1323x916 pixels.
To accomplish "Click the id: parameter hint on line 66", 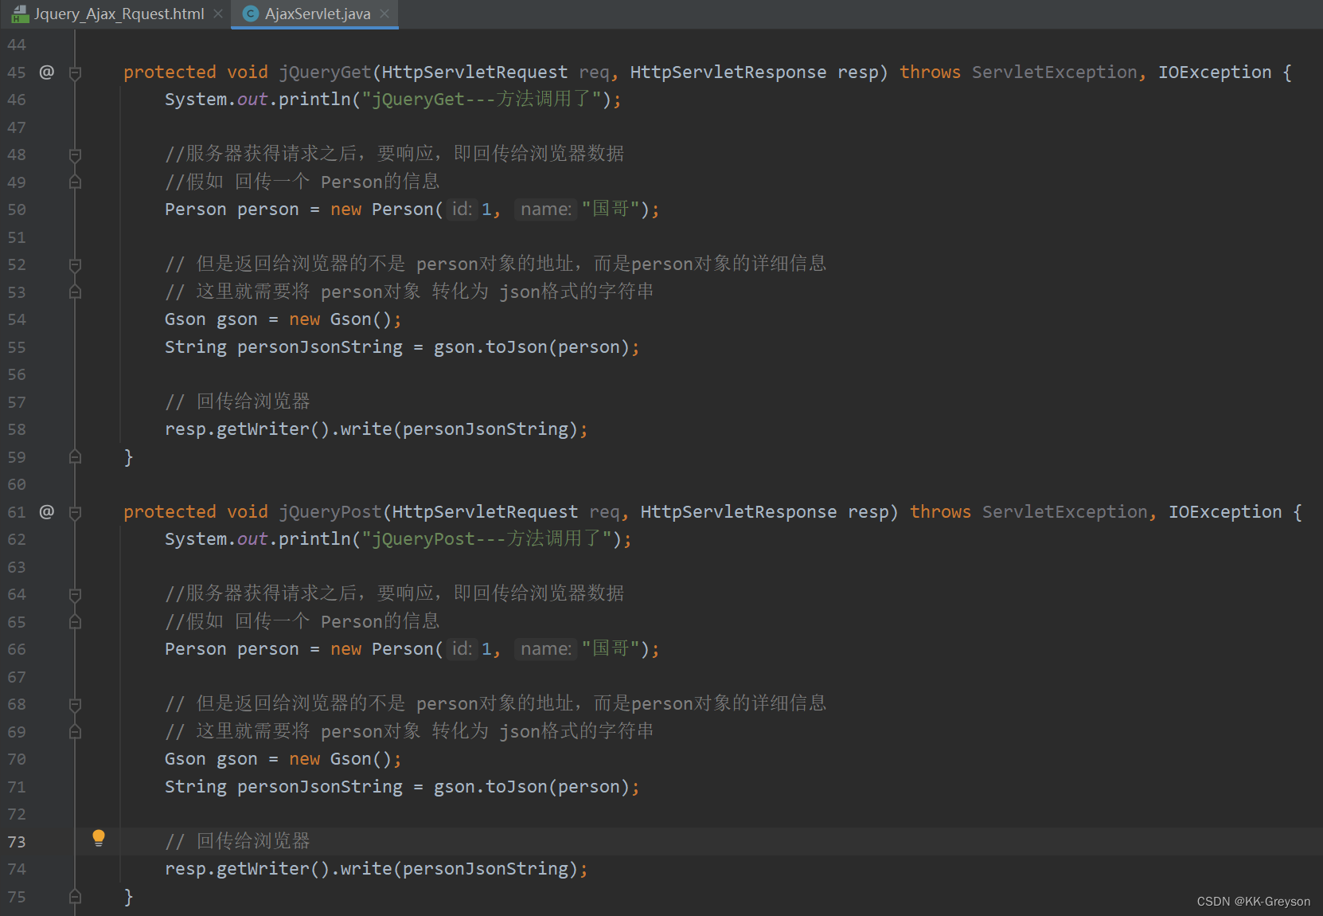I will coord(462,649).
